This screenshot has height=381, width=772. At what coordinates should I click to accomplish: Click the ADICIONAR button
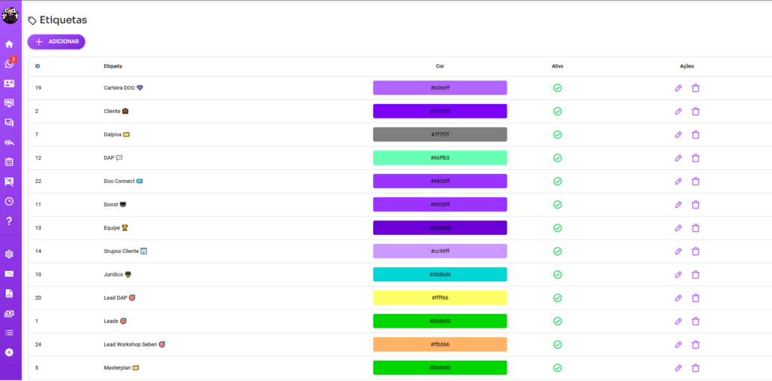57,42
